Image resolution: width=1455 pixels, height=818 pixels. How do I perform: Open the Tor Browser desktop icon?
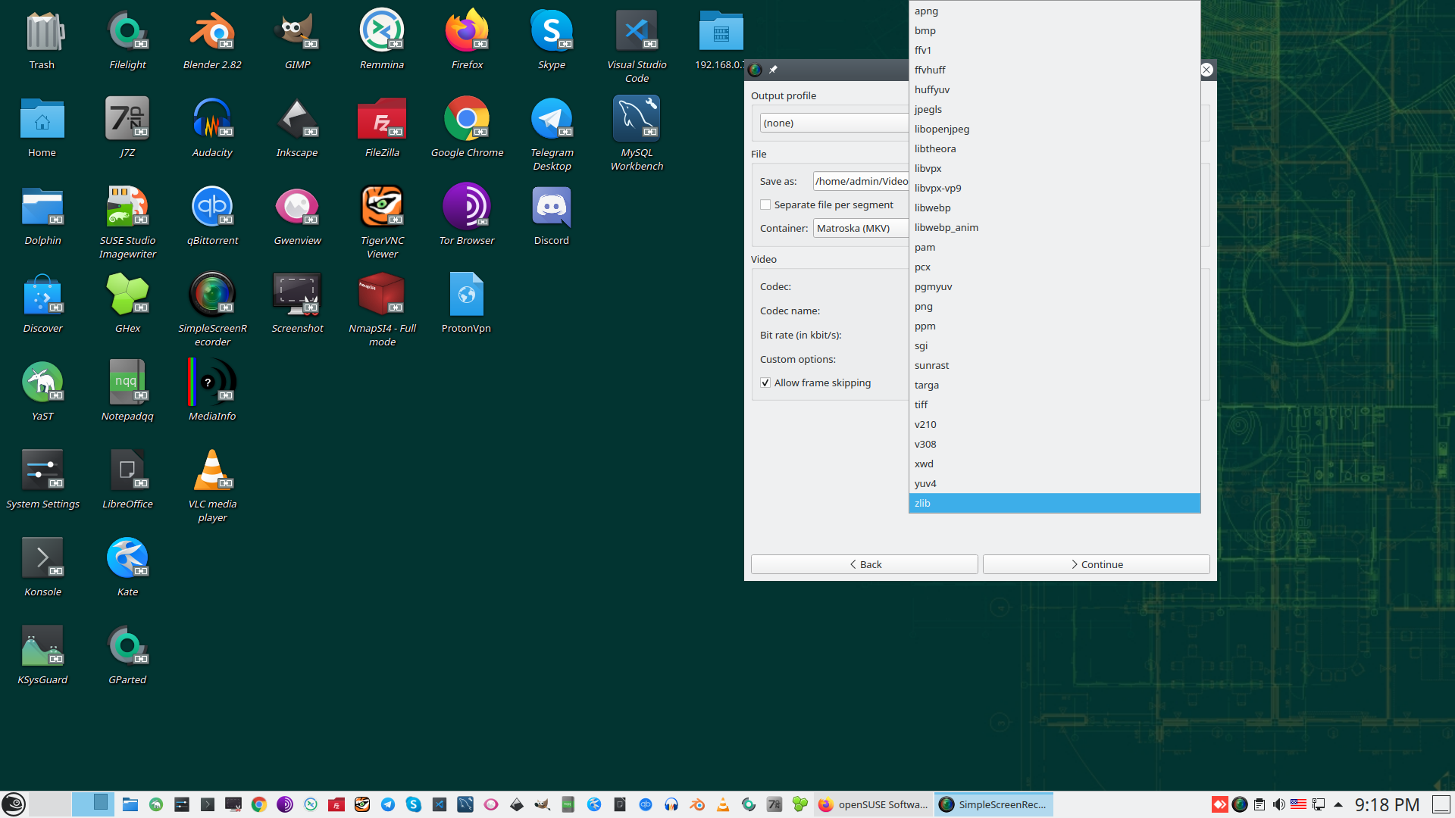click(467, 208)
